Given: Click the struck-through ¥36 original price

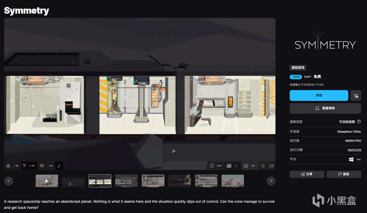Looking at the screenshot, I should click(308, 77).
